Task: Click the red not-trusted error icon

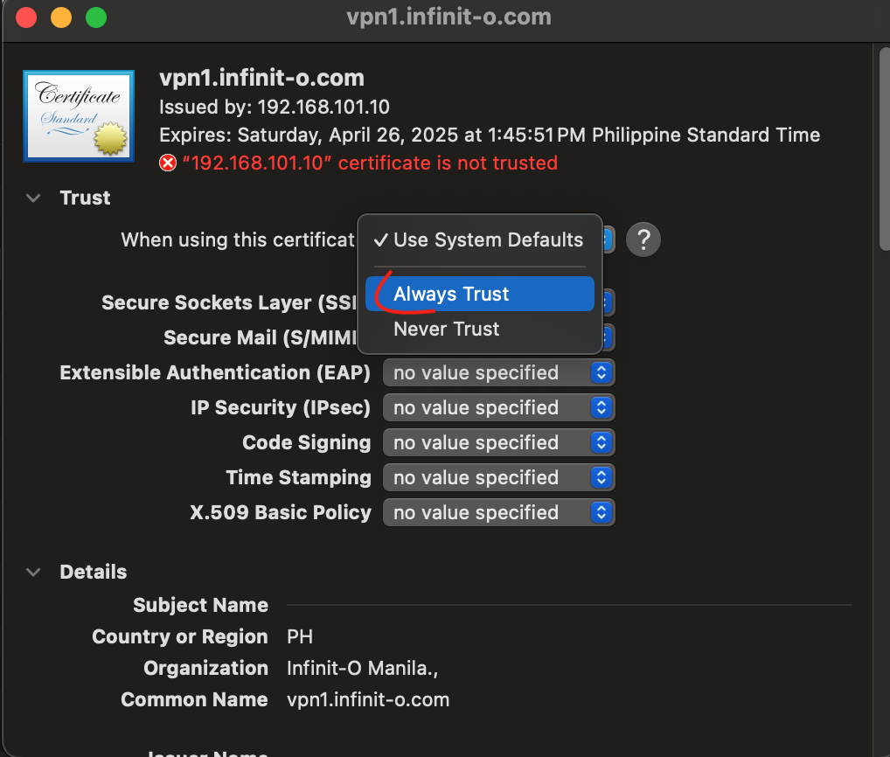Action: 168,163
